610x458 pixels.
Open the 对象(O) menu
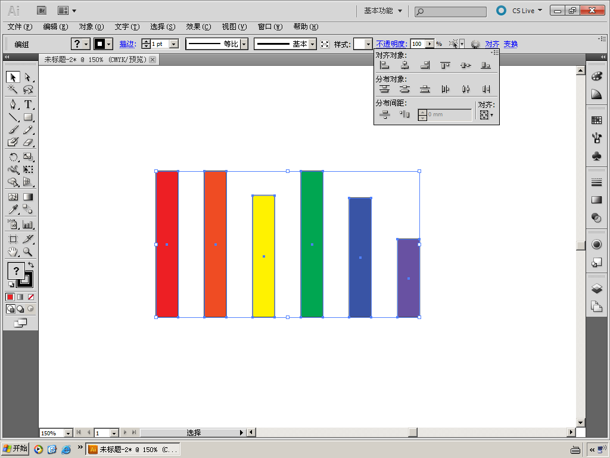click(x=91, y=26)
